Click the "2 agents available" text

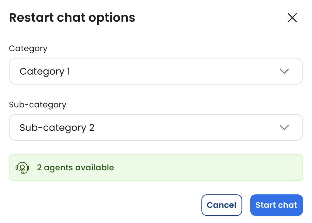coord(75,168)
